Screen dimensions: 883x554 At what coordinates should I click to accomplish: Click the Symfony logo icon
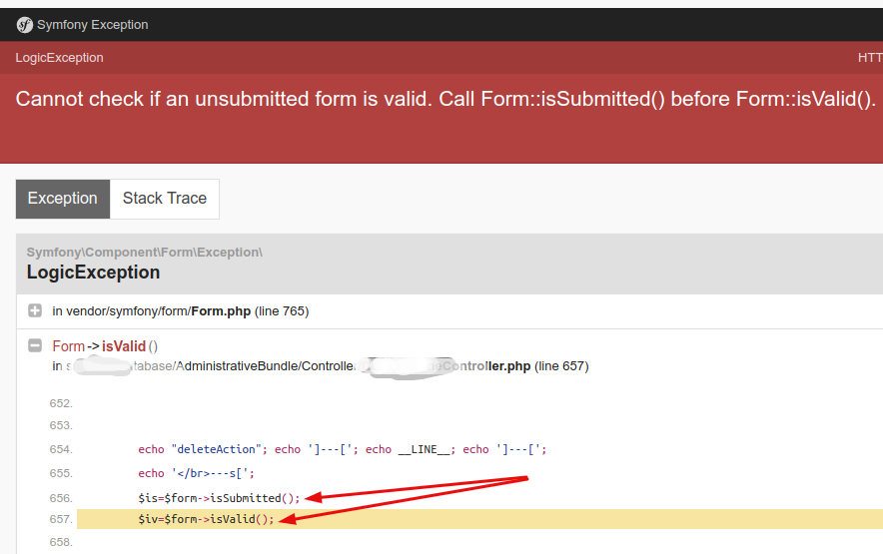tap(24, 25)
